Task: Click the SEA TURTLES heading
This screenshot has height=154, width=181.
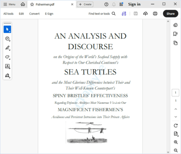Action: (90, 72)
